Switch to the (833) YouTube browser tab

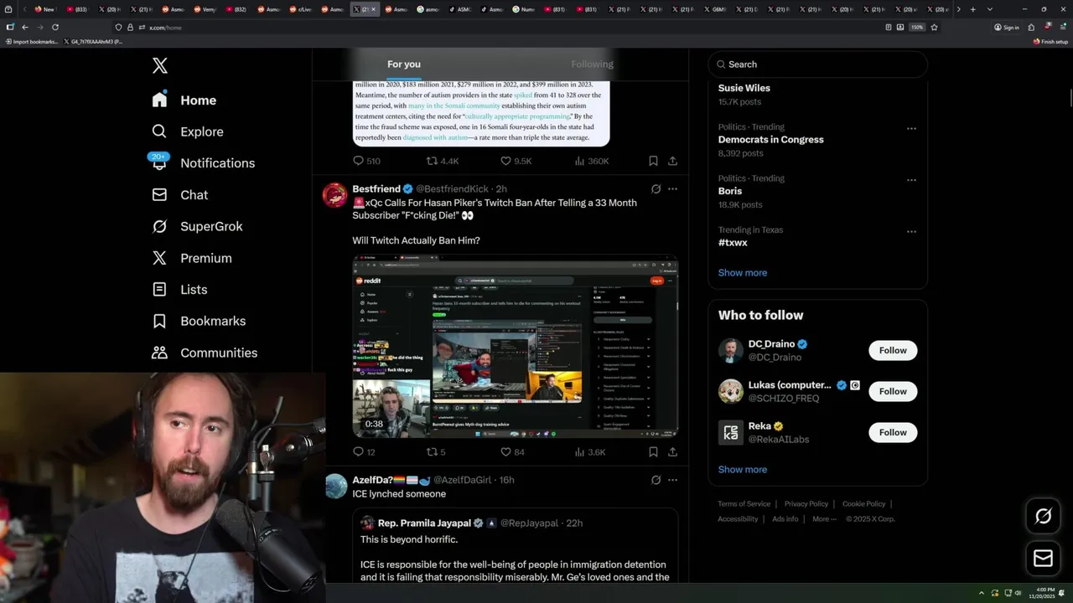coord(76,9)
